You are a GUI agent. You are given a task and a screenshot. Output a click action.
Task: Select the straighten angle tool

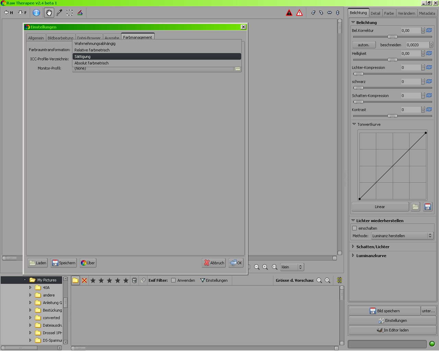point(80,13)
